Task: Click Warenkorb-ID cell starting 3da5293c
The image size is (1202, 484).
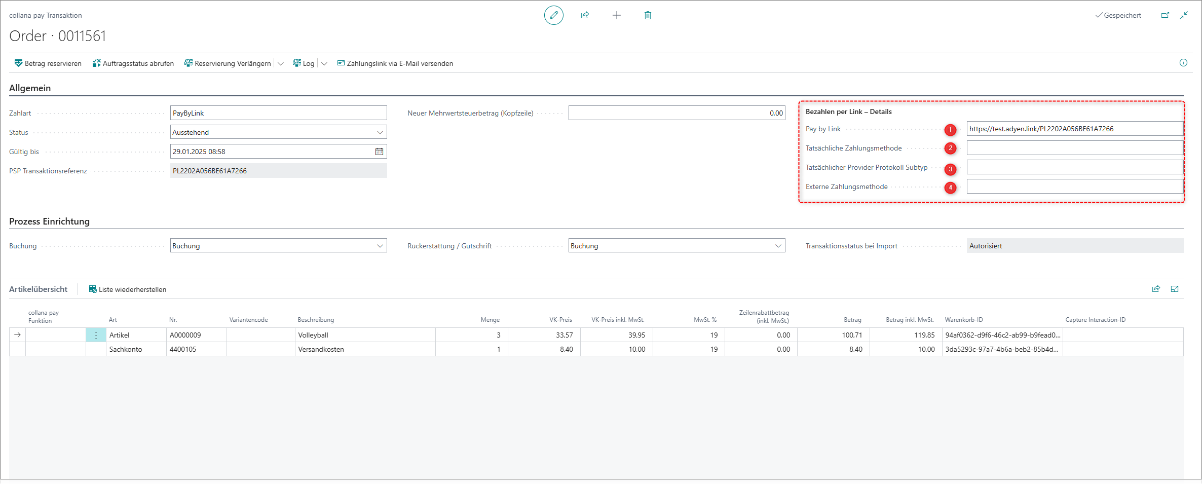Action: (x=1002, y=349)
